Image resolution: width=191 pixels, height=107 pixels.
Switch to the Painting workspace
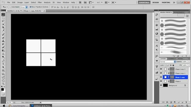pos(166,2)
